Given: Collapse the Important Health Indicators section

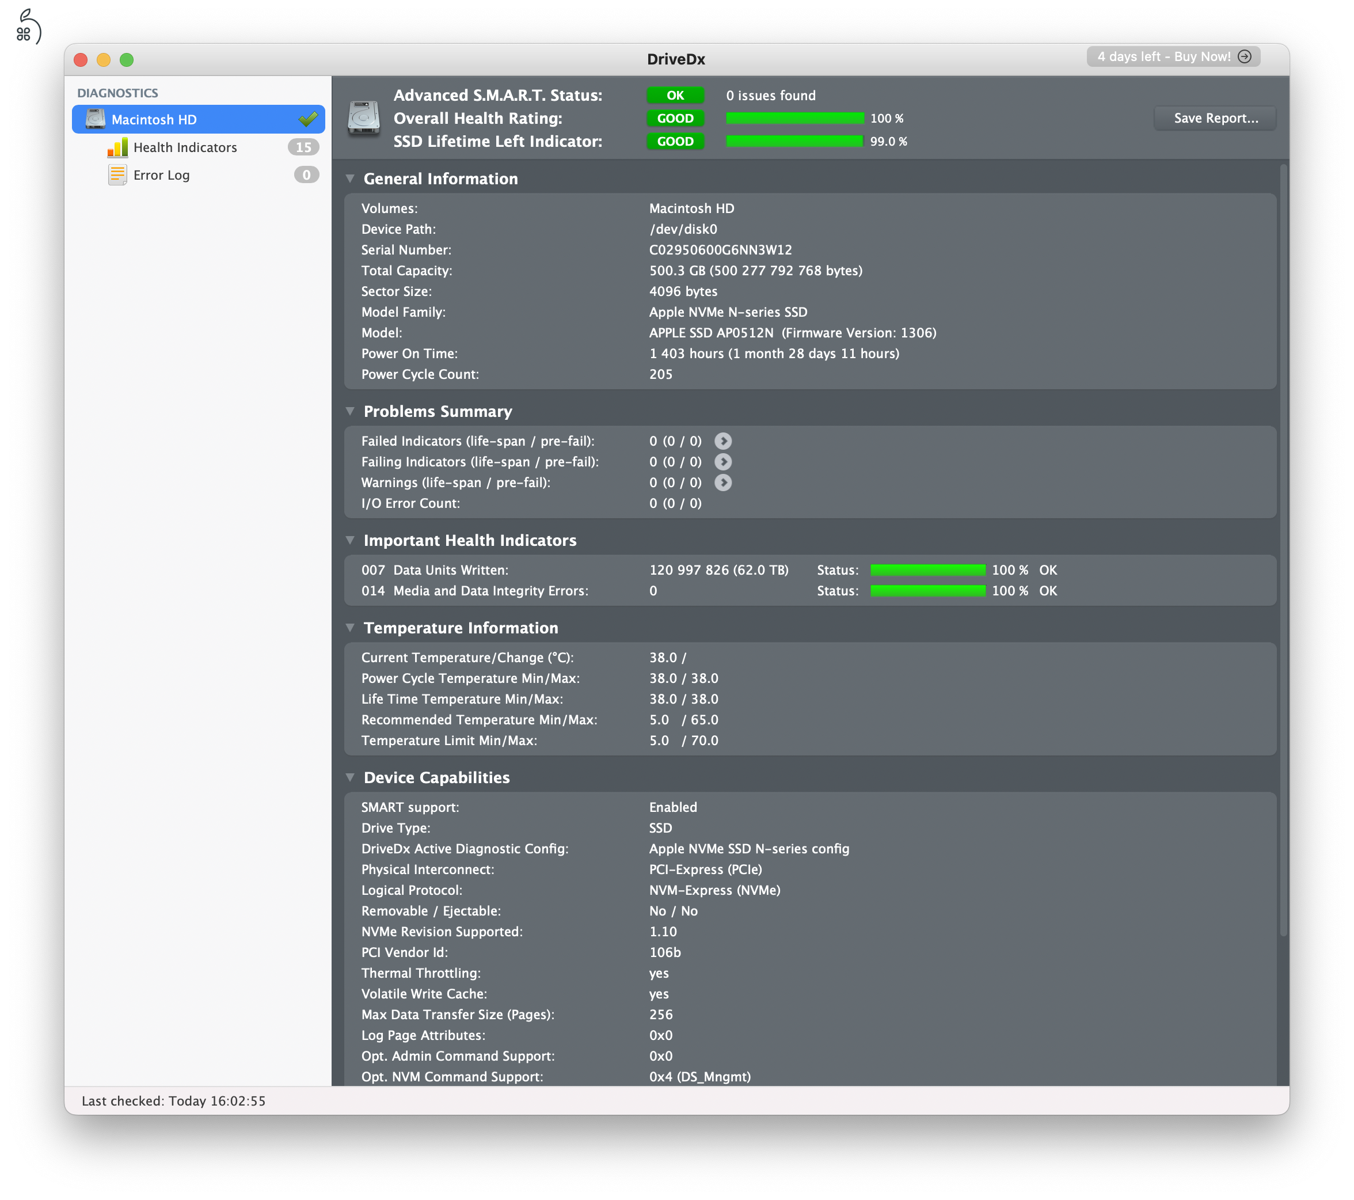Looking at the screenshot, I should click(350, 540).
